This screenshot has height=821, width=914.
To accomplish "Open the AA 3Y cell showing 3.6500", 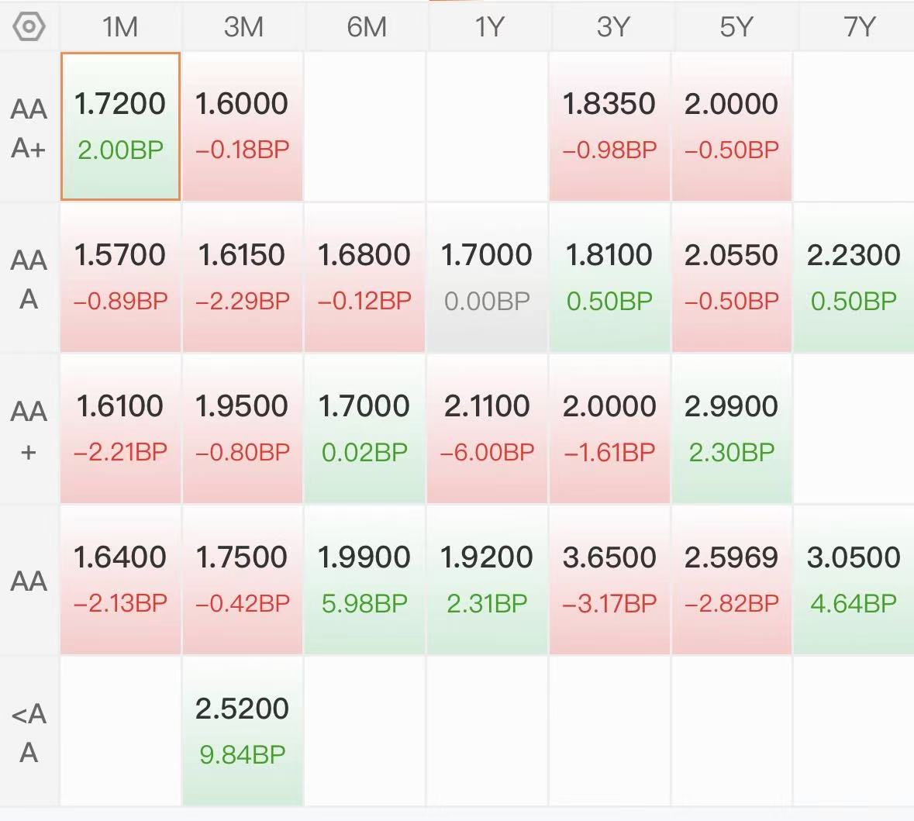I will click(609, 580).
